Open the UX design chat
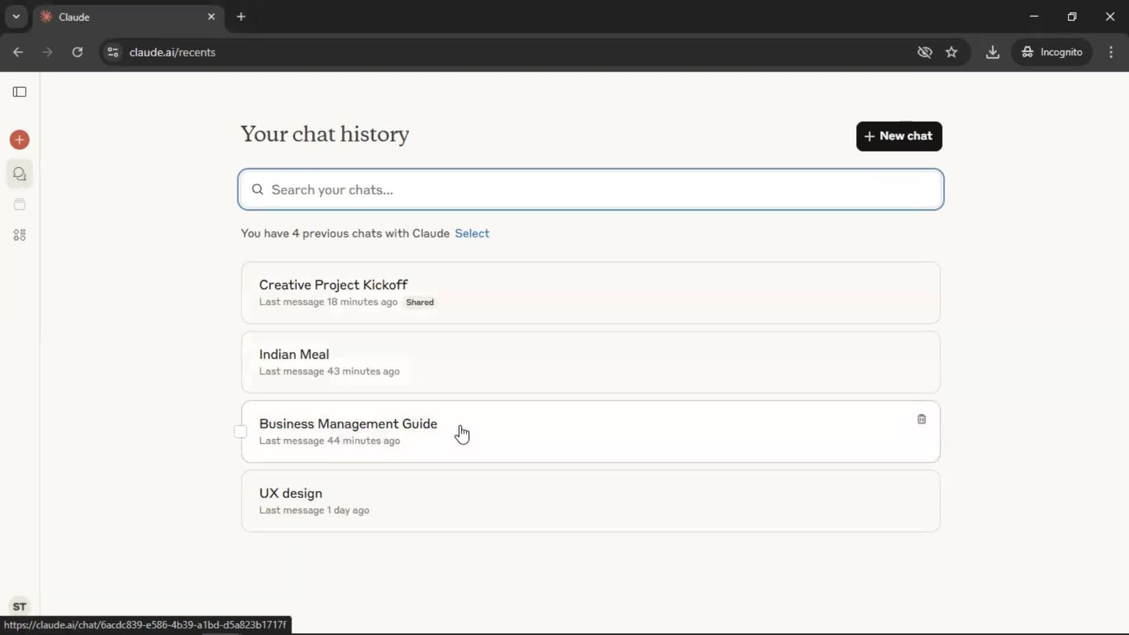 [590, 501]
